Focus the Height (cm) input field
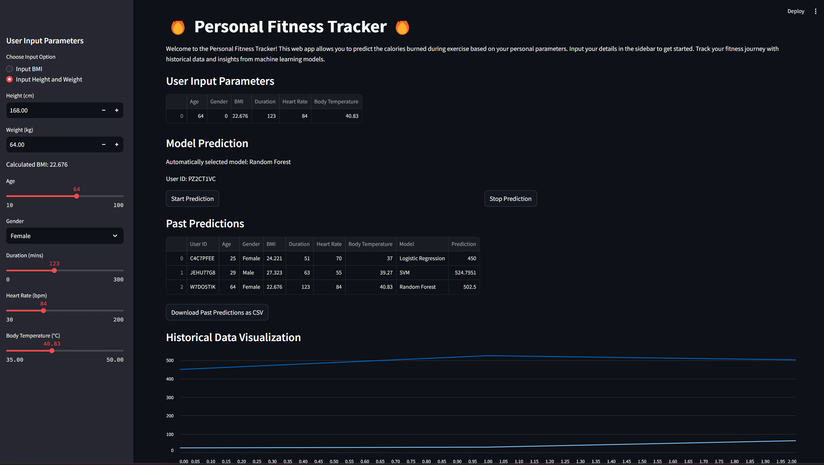Screen dimensions: 824x465 pyautogui.click(x=52, y=110)
